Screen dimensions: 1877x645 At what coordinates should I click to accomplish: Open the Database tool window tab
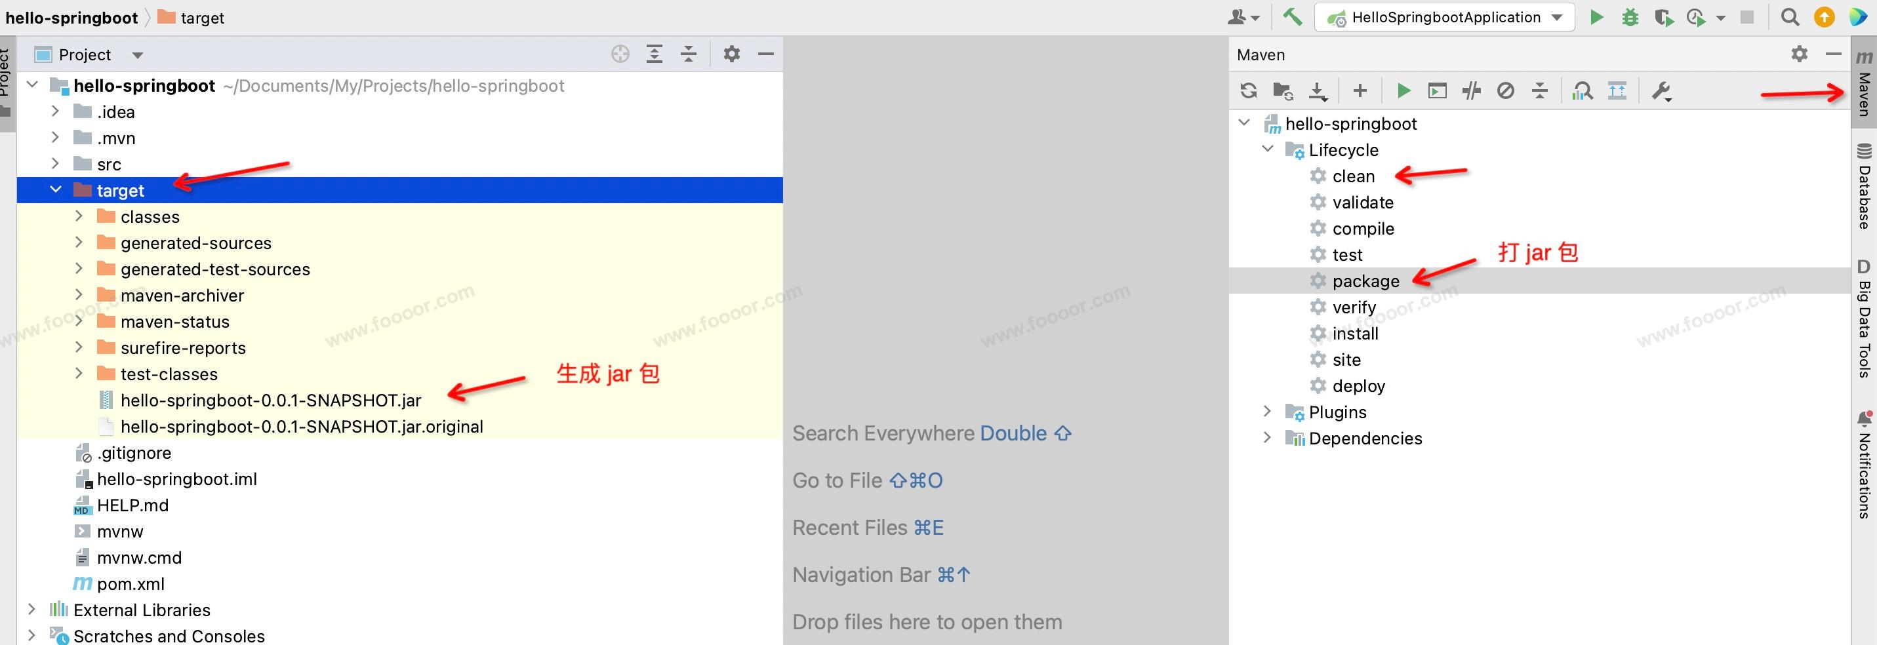coord(1864,188)
